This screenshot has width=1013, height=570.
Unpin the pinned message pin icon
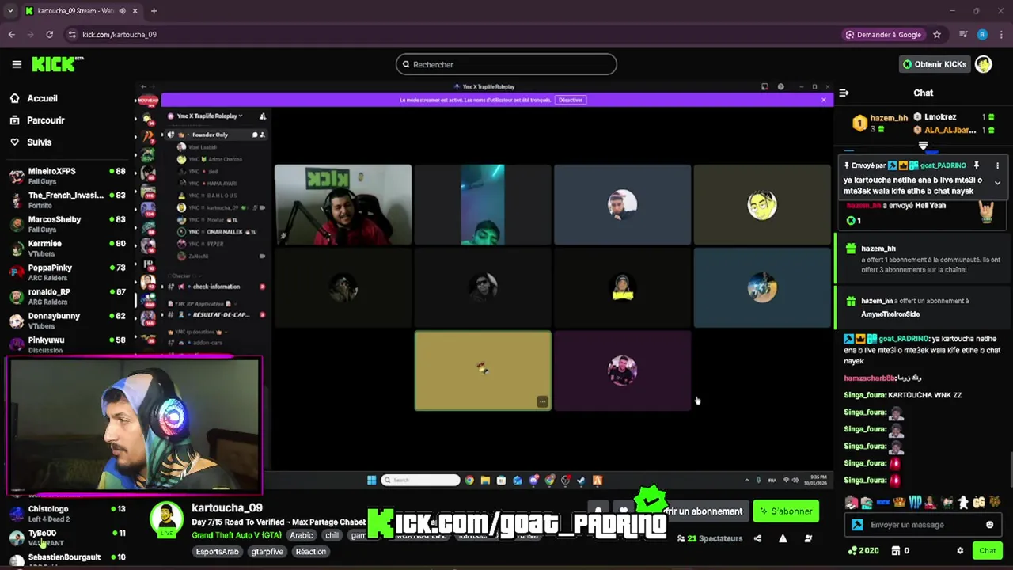point(977,165)
